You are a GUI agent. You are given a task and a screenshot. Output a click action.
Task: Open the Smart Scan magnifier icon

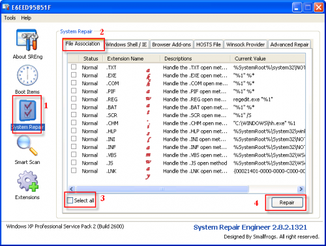[27, 145]
